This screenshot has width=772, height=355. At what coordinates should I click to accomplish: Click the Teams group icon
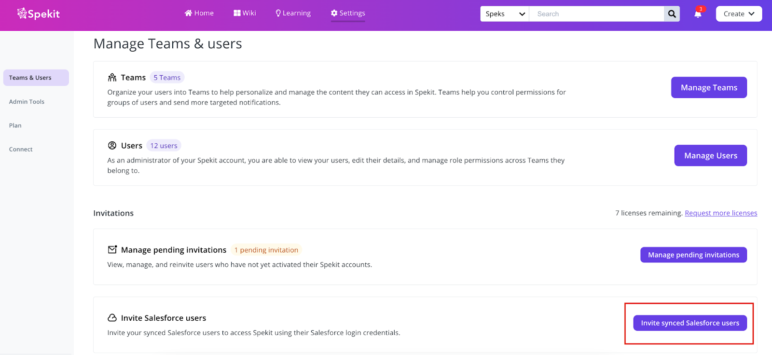click(x=112, y=77)
